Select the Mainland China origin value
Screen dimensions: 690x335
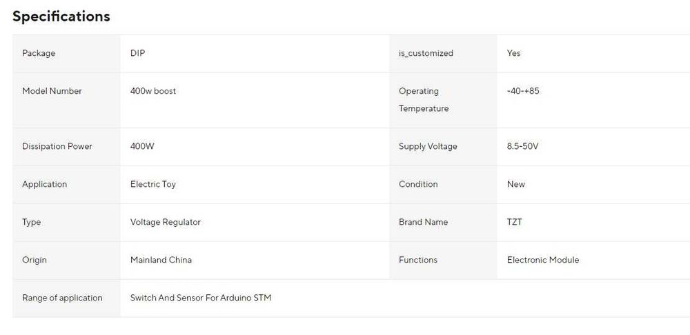(x=161, y=260)
